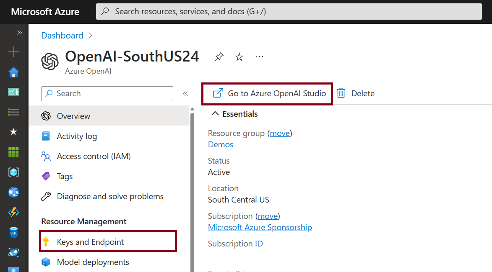Go to Azure OpenAI Studio
Screen dimensions: 492x272
pos(267,93)
